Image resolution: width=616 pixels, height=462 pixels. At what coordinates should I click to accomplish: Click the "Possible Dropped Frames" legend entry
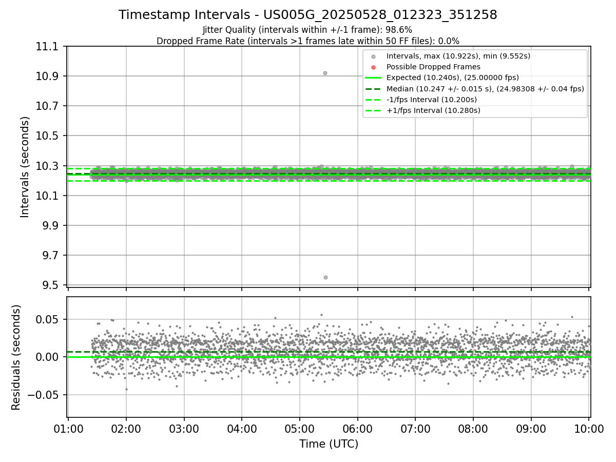click(433, 67)
